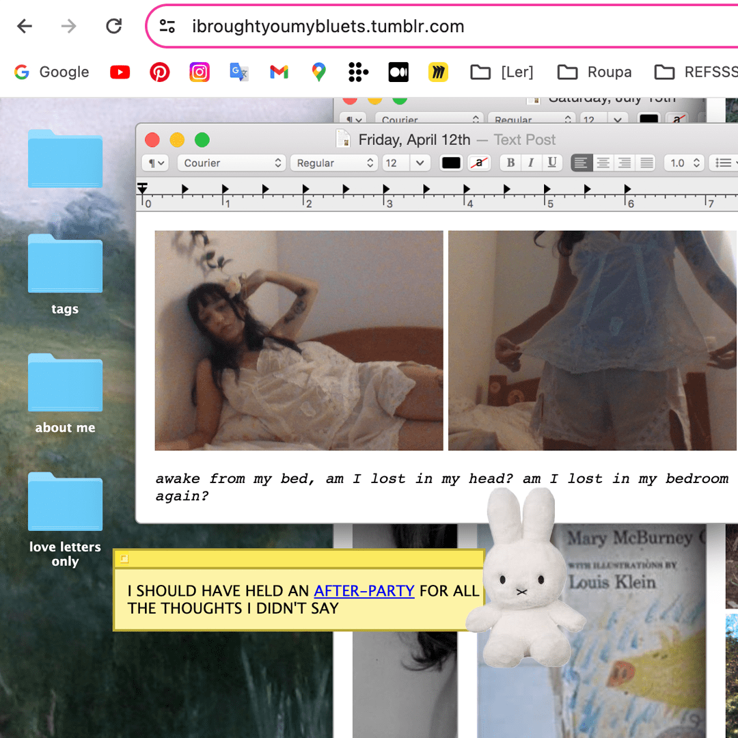738x738 pixels.
Task: Open the Gmail bookmark
Action: pyautogui.click(x=279, y=72)
